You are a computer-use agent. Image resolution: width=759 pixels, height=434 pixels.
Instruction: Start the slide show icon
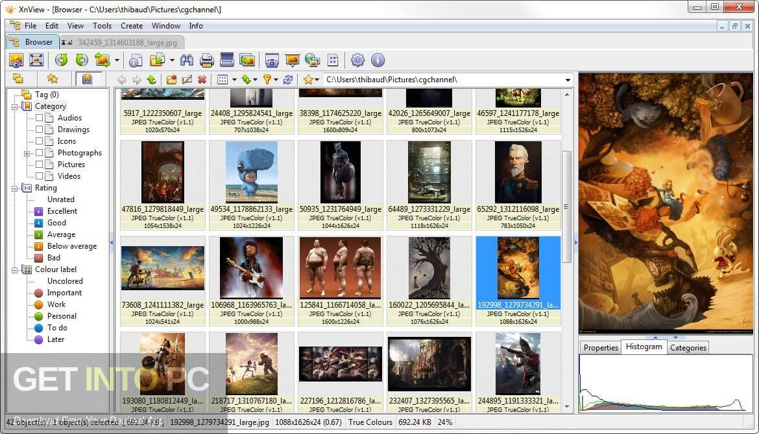293,60
